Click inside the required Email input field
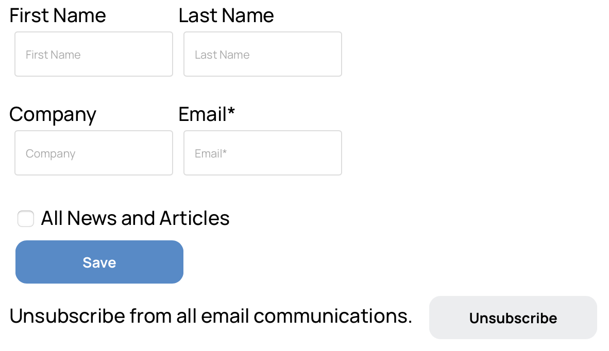The image size is (609, 351). pyautogui.click(x=262, y=153)
